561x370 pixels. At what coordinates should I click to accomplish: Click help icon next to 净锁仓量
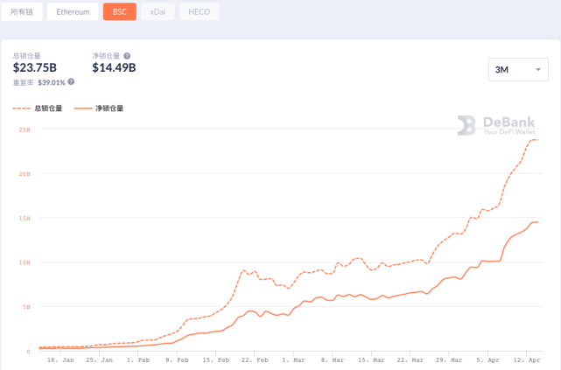tap(127, 56)
